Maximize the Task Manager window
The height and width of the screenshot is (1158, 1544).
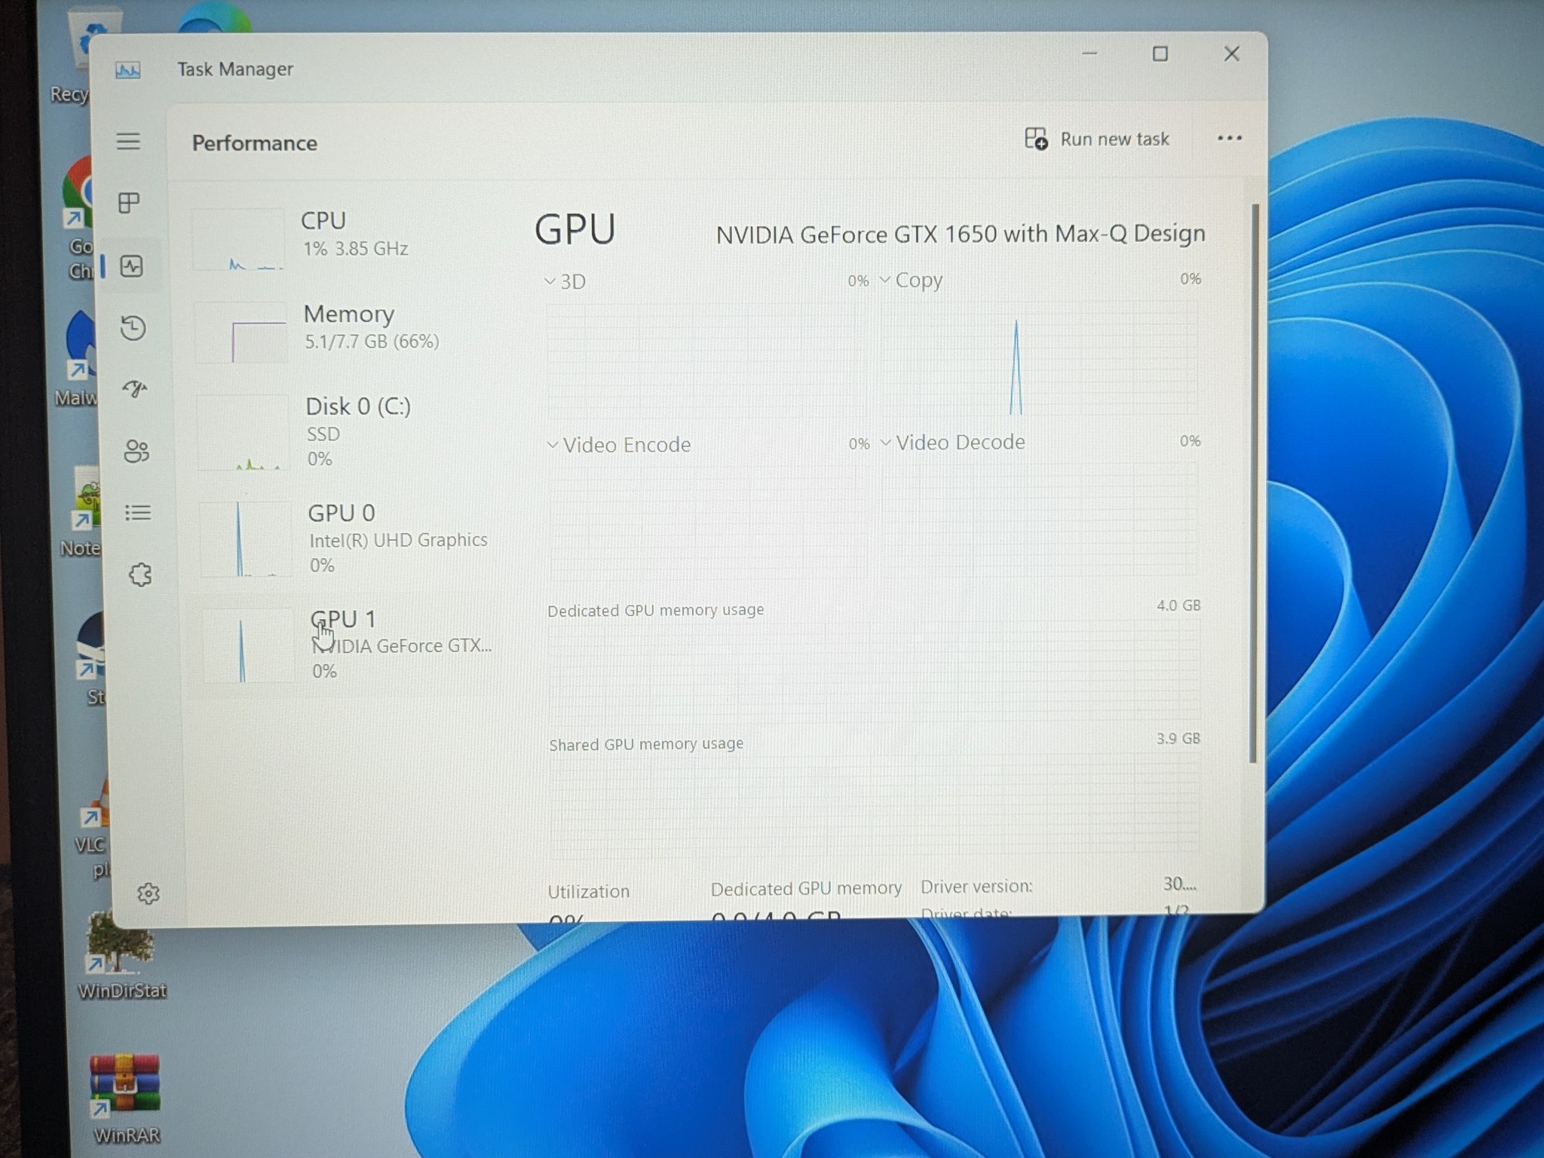click(1160, 54)
